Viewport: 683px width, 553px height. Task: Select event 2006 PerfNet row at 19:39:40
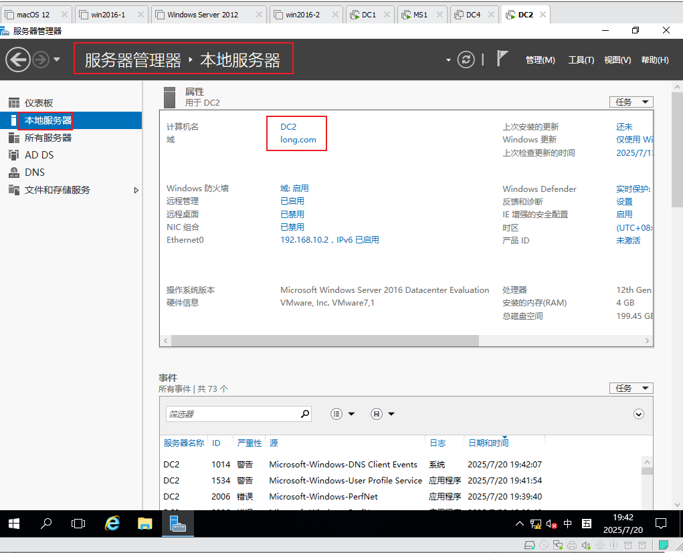click(401, 496)
